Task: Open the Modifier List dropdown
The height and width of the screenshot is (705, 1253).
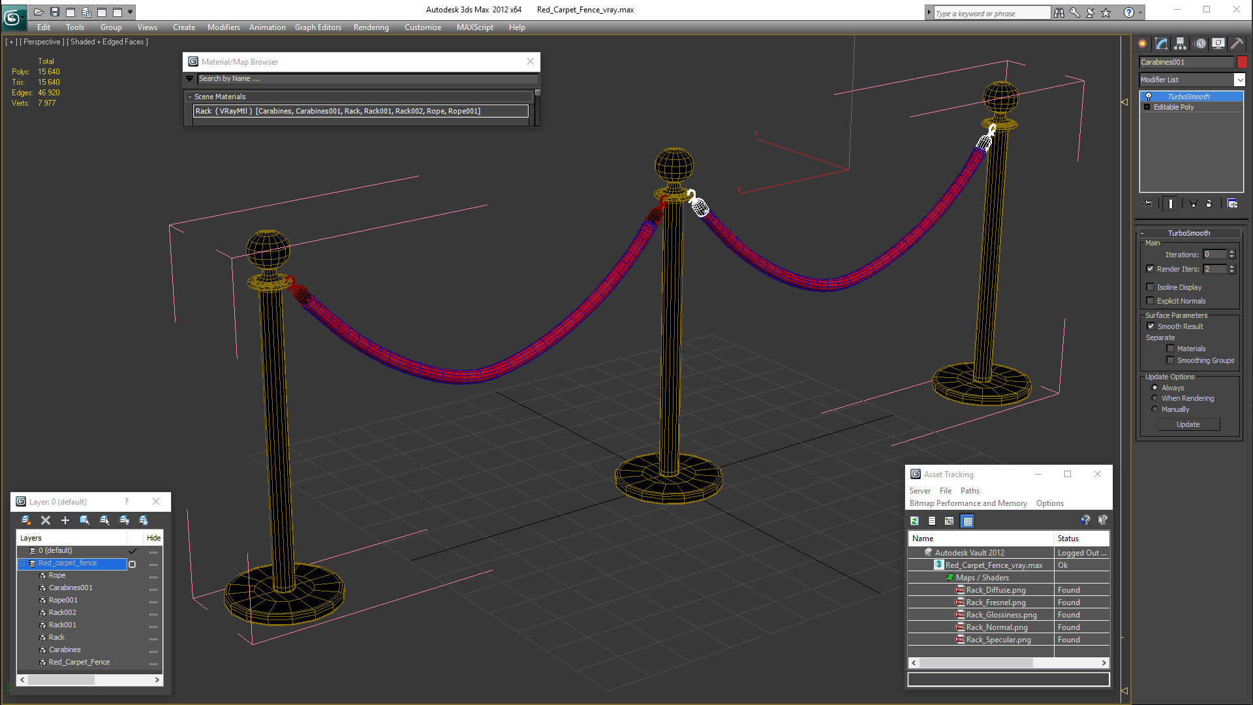Action: tap(1239, 80)
